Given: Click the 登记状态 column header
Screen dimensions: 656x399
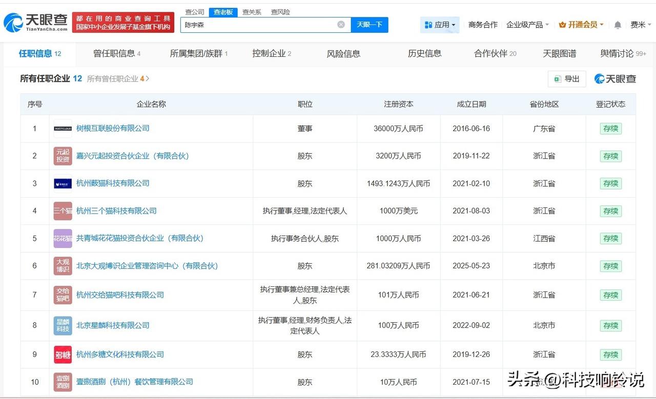Looking at the screenshot, I should pos(610,104).
